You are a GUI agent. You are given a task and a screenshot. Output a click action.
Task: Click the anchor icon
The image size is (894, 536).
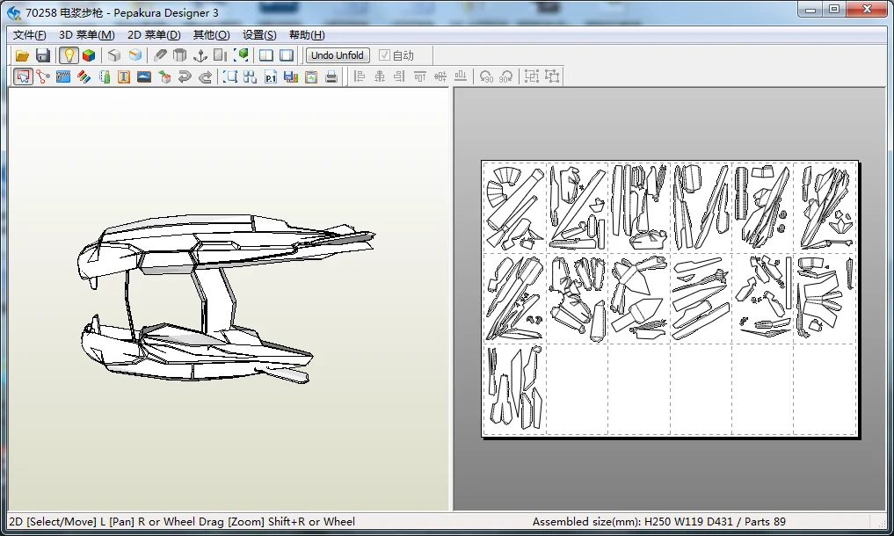pyautogui.click(x=200, y=55)
